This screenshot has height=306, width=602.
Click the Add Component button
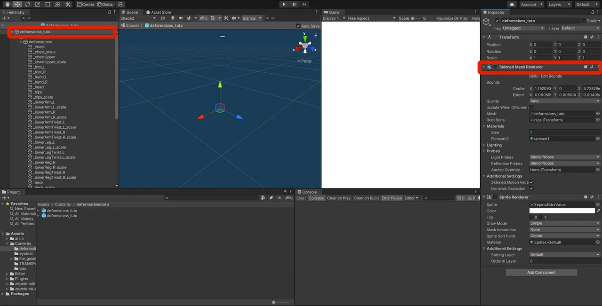pos(541,272)
